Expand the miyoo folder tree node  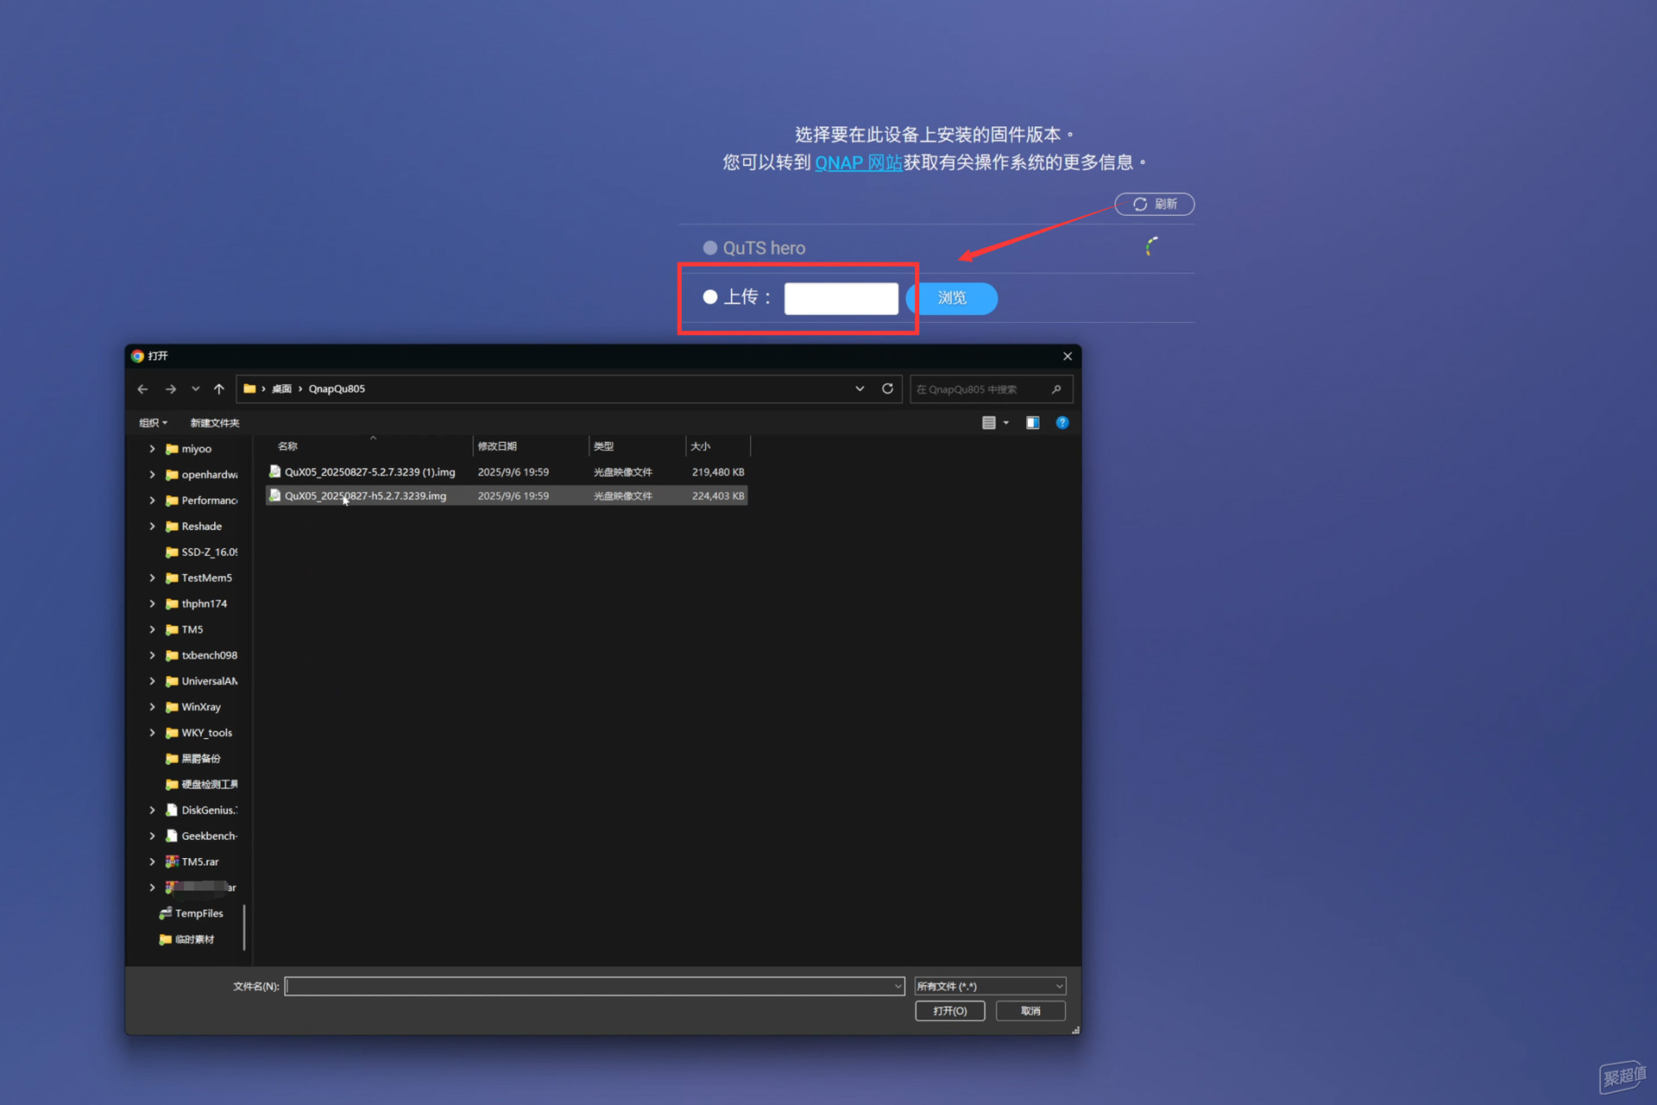(x=152, y=449)
